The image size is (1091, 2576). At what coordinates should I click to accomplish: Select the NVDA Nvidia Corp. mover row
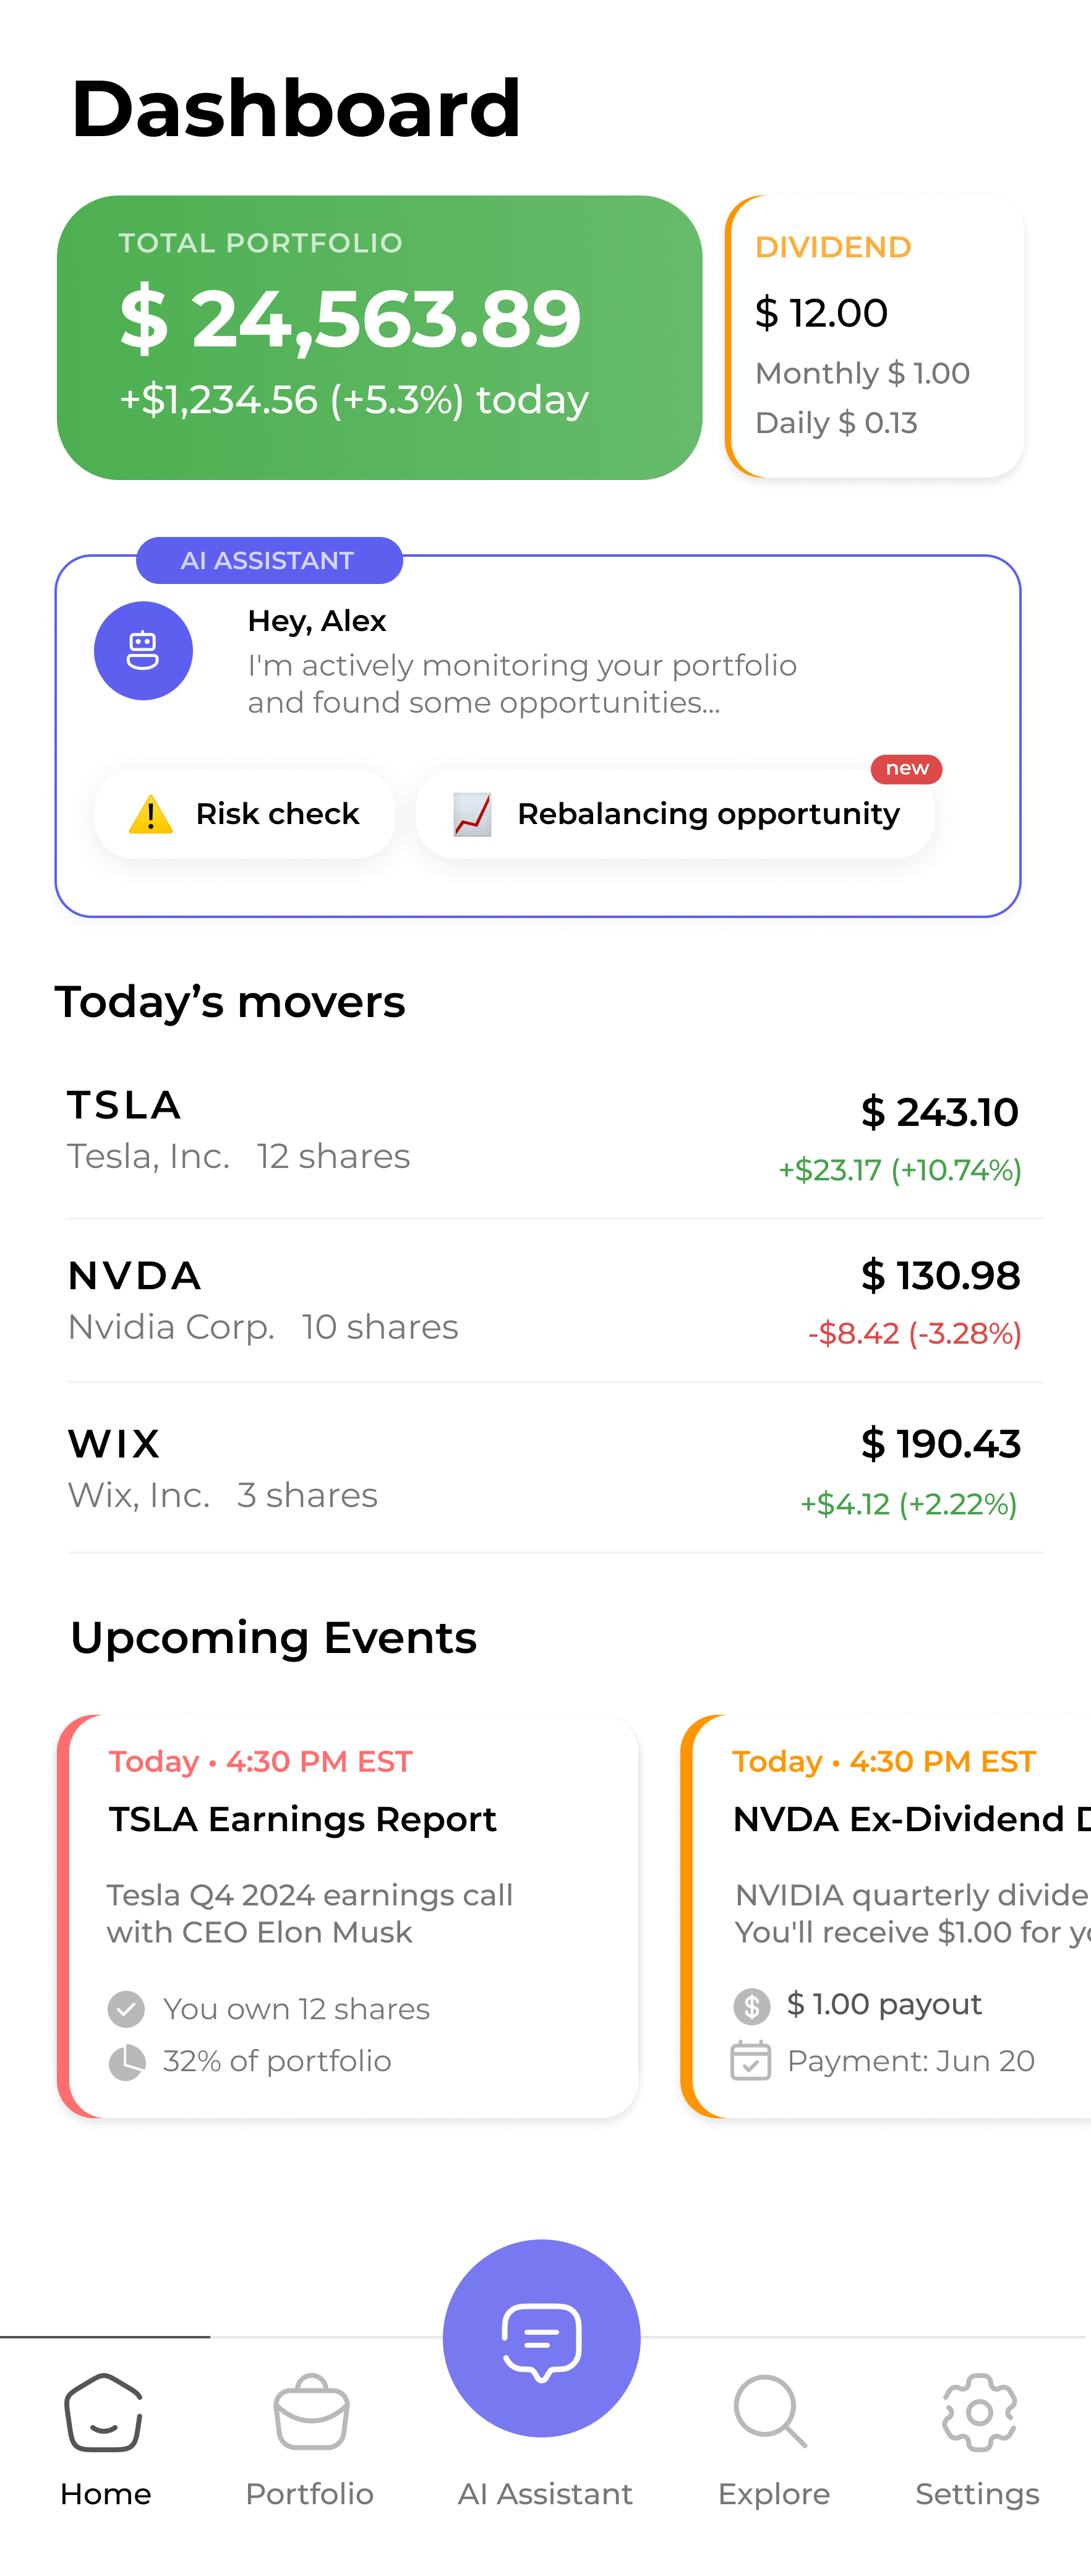544,1301
